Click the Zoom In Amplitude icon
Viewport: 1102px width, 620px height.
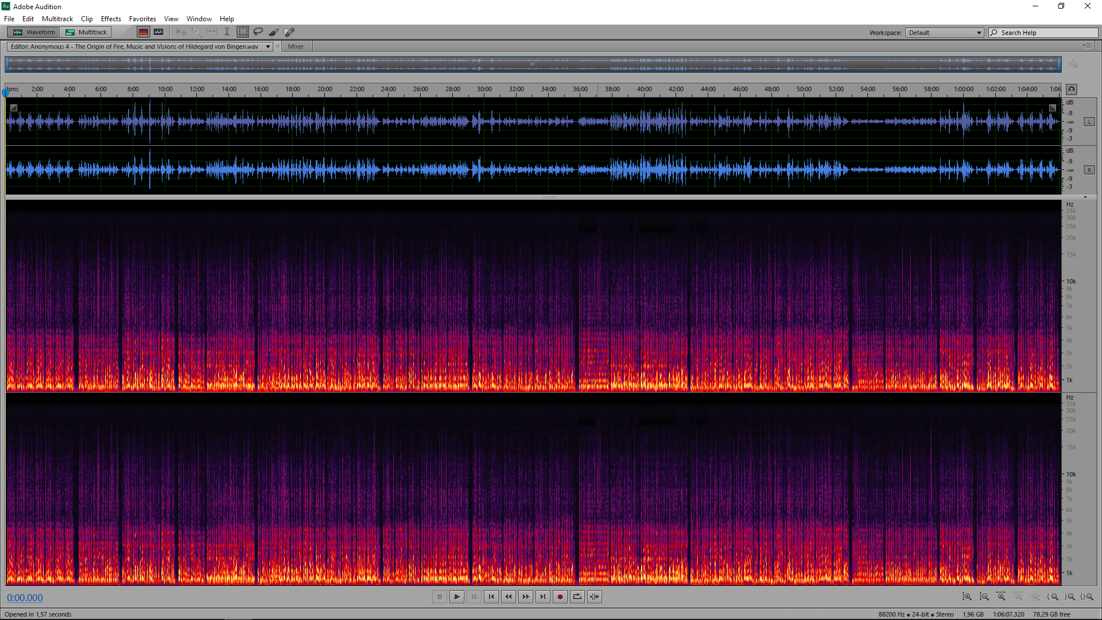click(967, 597)
